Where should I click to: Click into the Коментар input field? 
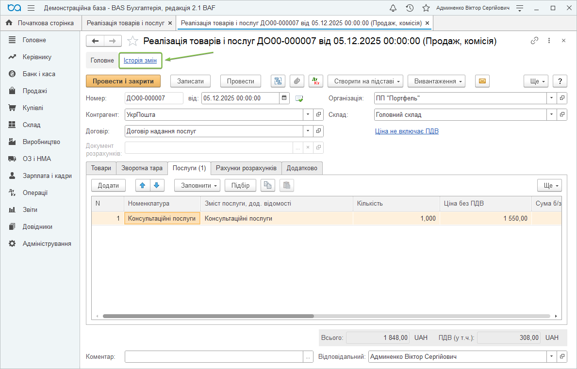[214, 357]
